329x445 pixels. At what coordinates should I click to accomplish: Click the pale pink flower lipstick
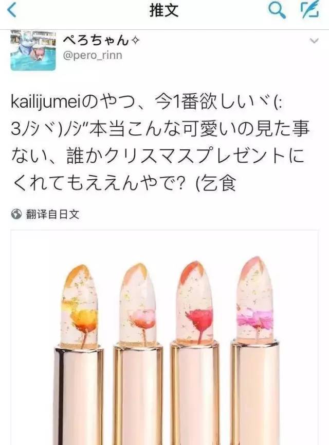138,355
